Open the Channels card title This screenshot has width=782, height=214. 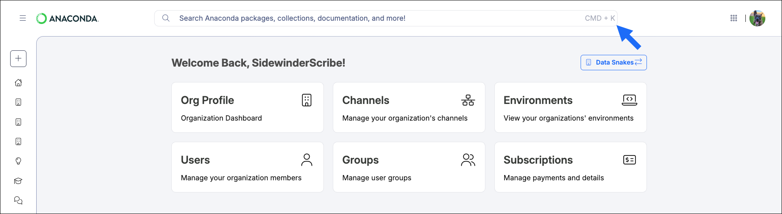366,100
